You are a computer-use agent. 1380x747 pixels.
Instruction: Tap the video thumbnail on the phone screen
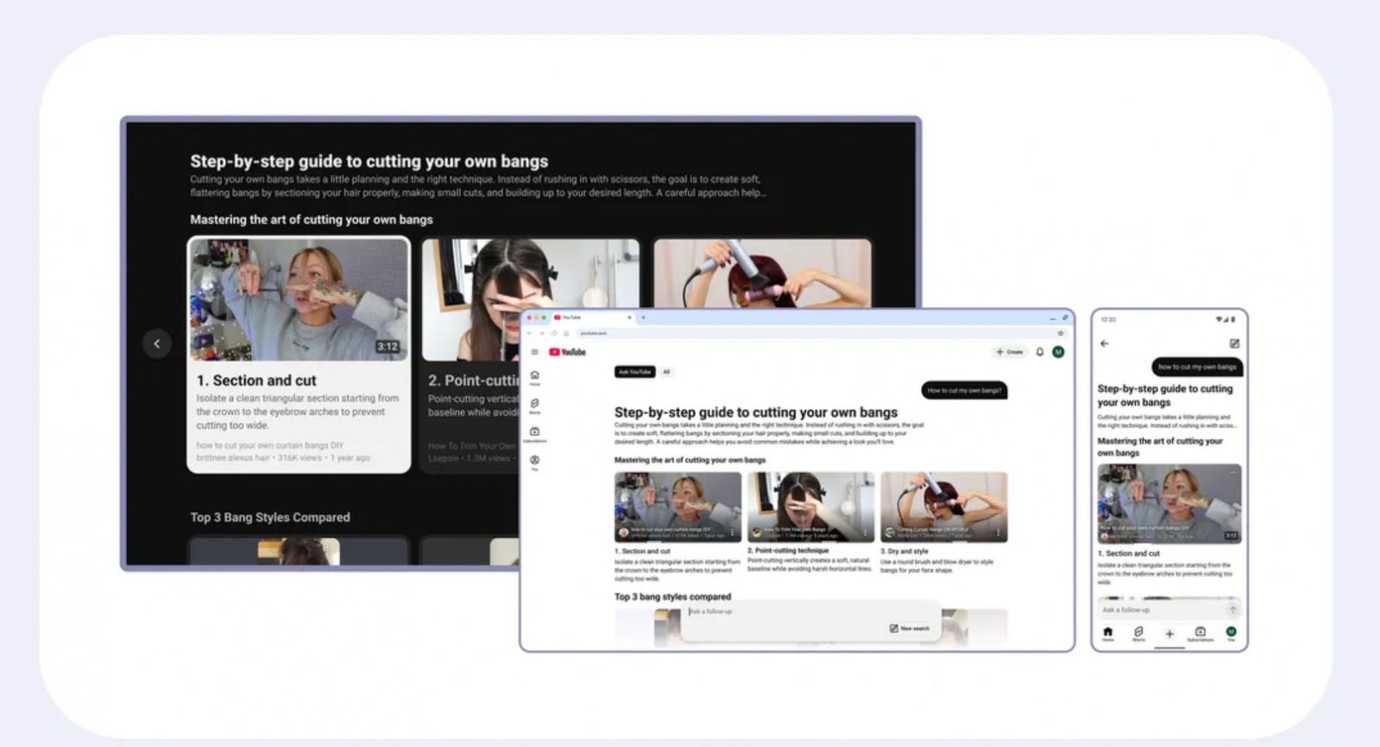[1169, 504]
